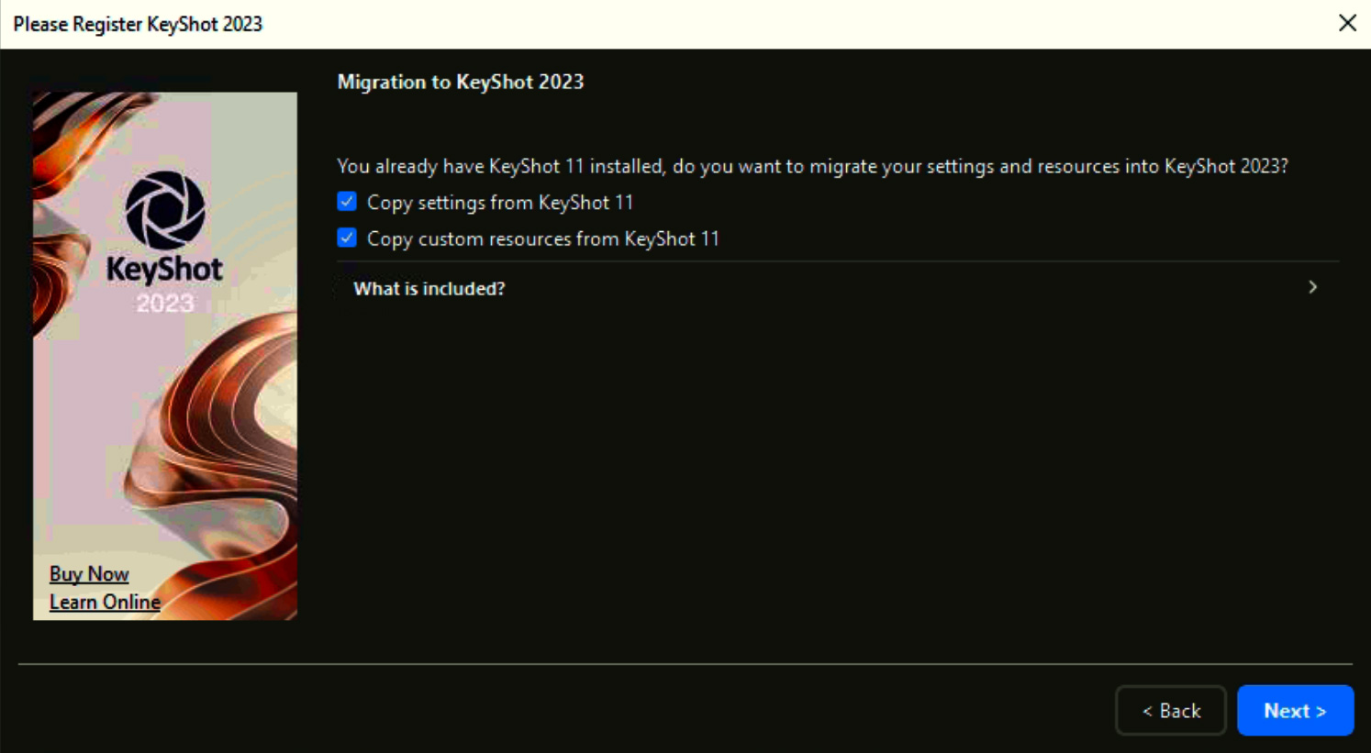Click the Migration to KeyShot 2023 heading
1371x753 pixels.
point(461,82)
